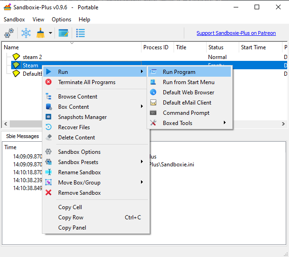Image resolution: width=289 pixels, height=257 pixels.
Task: Open the View menu
Action: [x=38, y=20]
